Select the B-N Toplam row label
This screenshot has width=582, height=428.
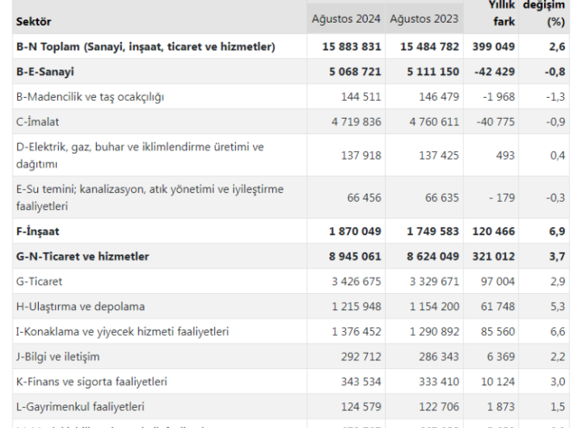(146, 47)
